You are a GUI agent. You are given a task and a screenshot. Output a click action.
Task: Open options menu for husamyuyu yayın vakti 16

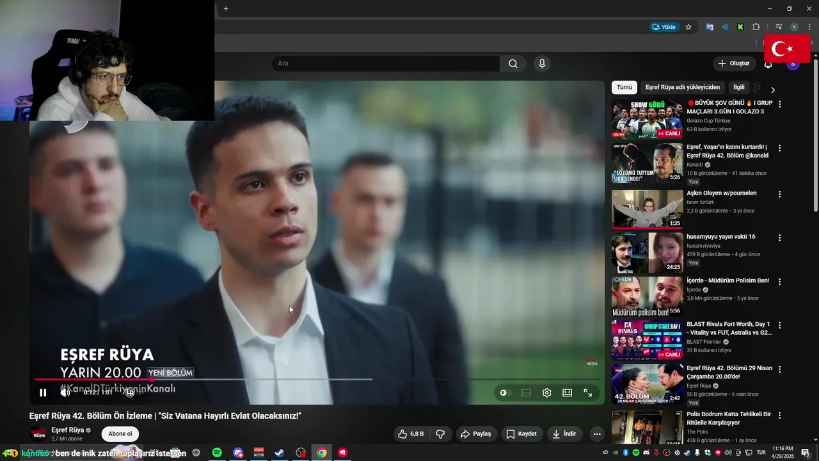click(779, 238)
